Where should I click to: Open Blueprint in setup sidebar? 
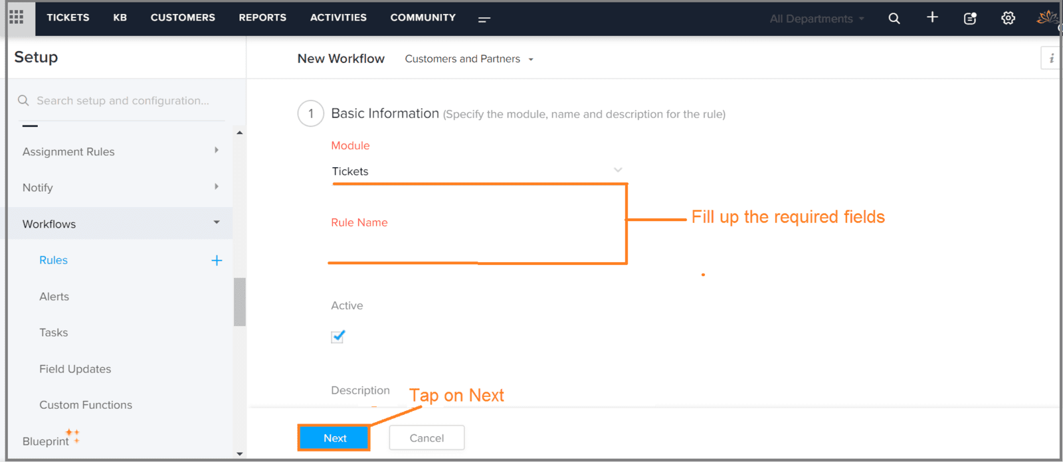45,441
